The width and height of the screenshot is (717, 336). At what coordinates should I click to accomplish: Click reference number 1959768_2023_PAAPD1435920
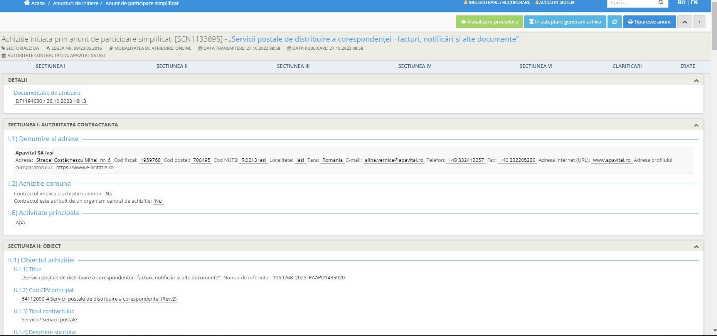click(309, 278)
